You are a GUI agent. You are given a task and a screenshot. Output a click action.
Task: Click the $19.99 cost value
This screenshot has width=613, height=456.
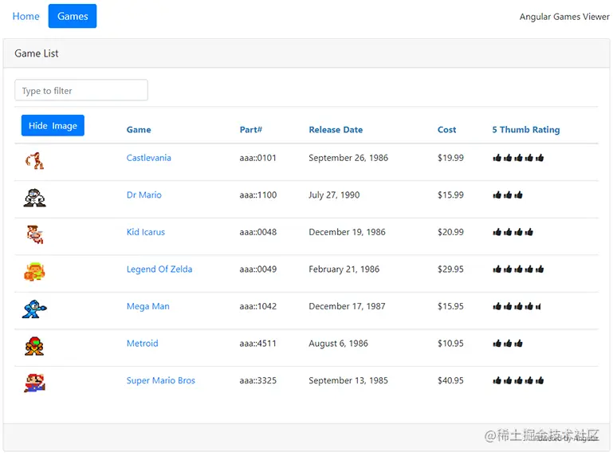450,158
